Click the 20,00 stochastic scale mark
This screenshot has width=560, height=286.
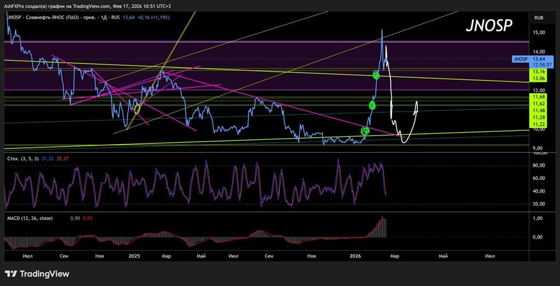pos(538,204)
